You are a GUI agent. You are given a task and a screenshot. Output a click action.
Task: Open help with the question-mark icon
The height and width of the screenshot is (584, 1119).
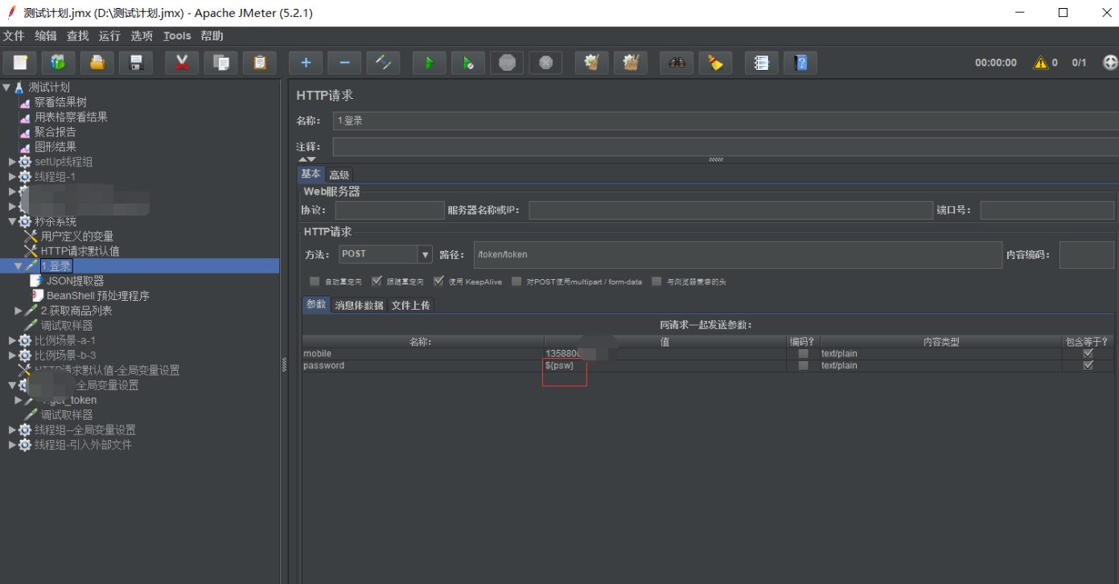[800, 63]
